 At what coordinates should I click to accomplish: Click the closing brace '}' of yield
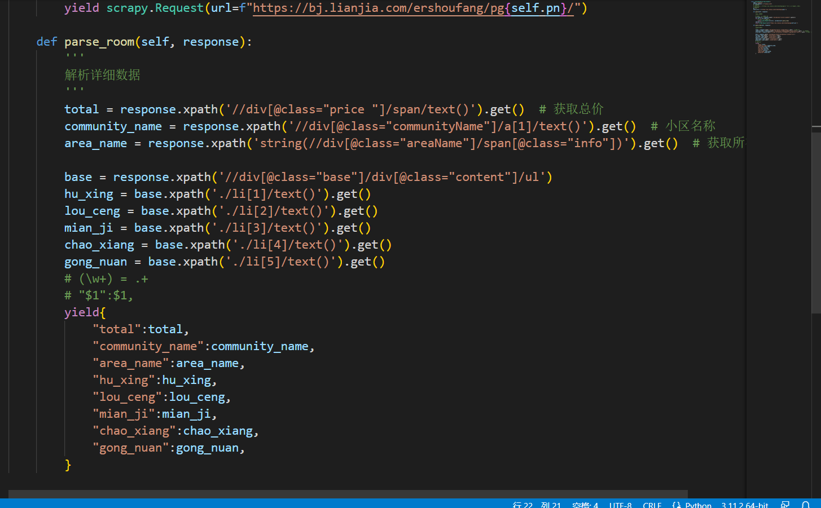coord(68,465)
